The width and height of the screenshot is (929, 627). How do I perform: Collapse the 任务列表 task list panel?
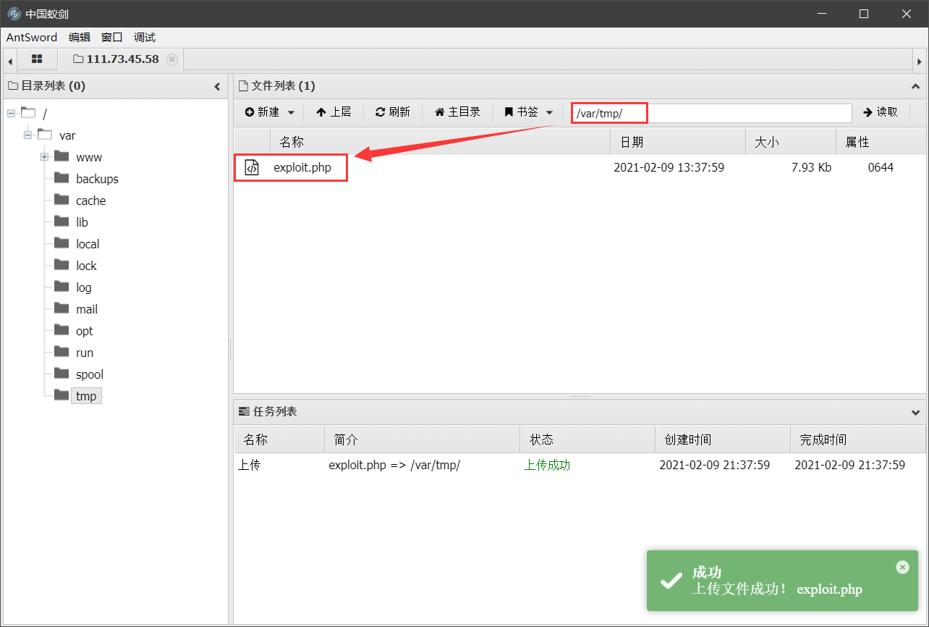coord(915,412)
